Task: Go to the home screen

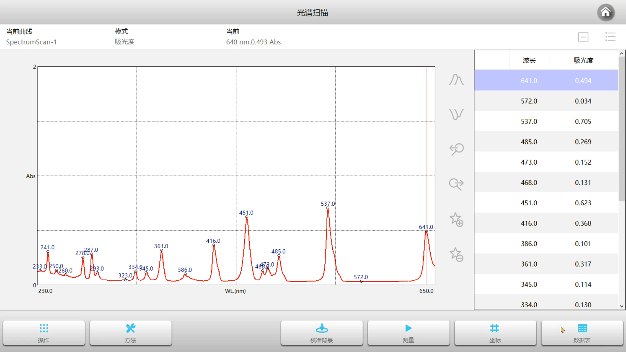Action: click(x=606, y=13)
